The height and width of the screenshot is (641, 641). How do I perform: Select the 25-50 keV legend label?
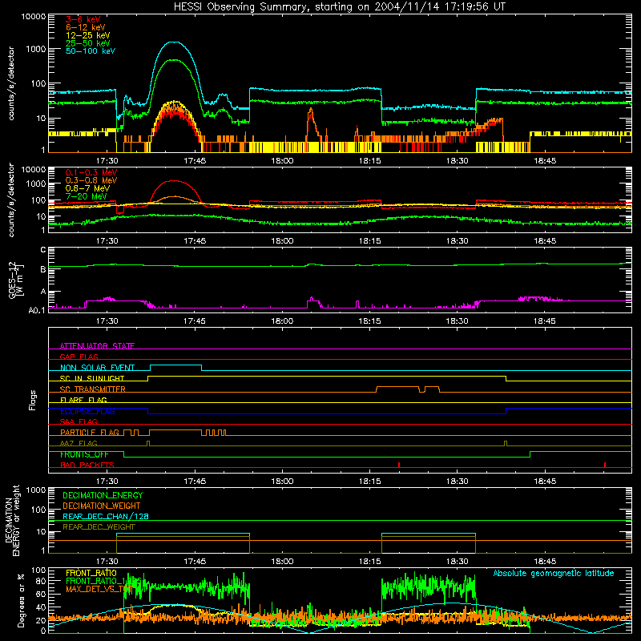click(x=88, y=43)
